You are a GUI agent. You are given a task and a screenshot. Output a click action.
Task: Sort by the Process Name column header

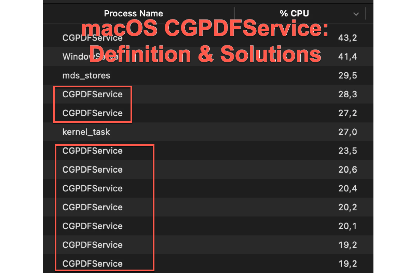tap(134, 14)
